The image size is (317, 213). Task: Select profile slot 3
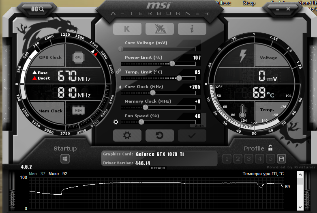248,159
